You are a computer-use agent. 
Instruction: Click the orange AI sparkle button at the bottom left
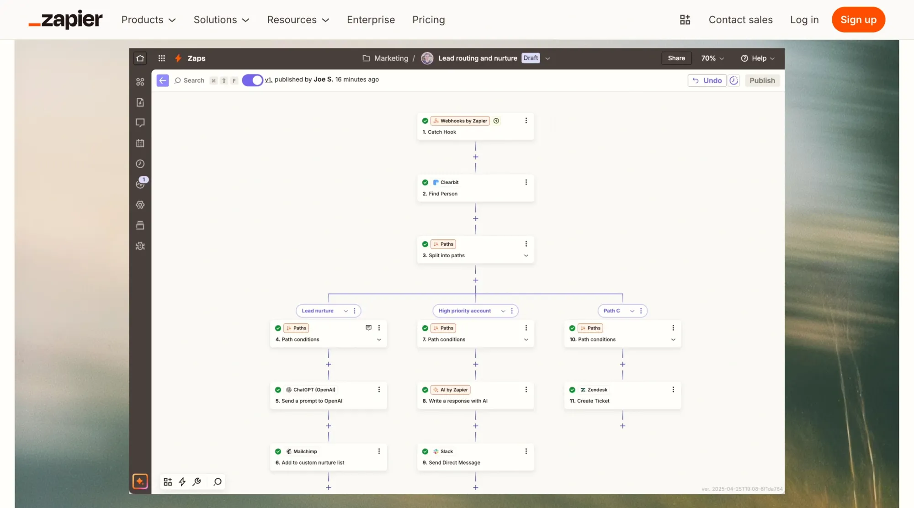pos(140,481)
